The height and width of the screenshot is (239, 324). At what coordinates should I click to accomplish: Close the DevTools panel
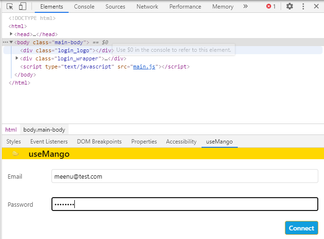pyautogui.click(x=317, y=7)
